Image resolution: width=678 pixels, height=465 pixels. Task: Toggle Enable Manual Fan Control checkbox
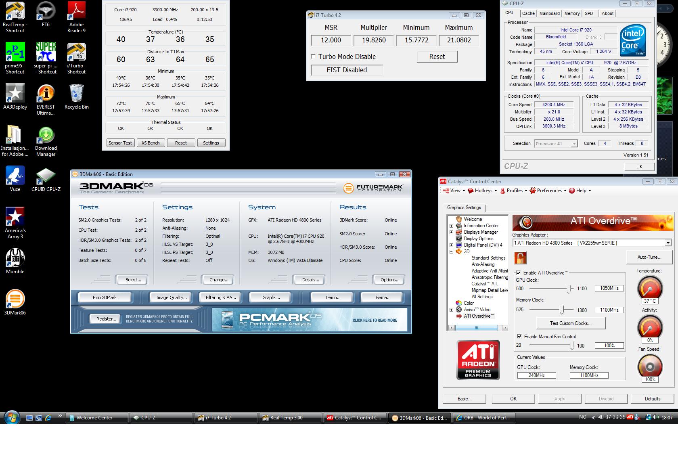pyautogui.click(x=519, y=336)
